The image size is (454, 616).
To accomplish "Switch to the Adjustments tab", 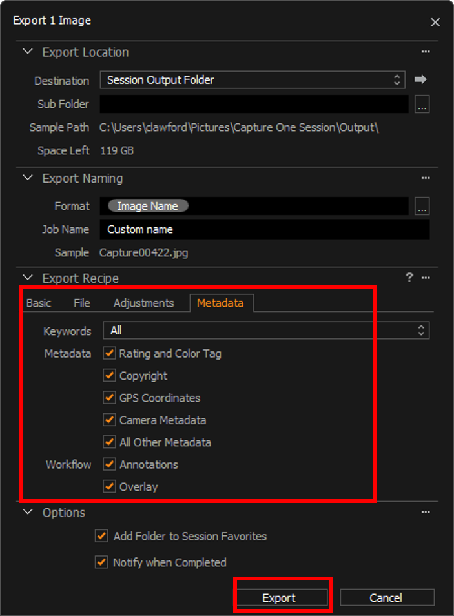I will [x=143, y=303].
